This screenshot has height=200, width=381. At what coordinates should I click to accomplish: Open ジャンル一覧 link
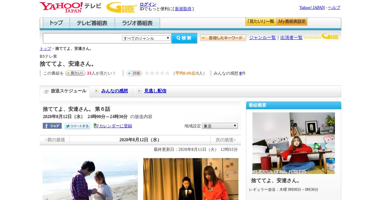point(262,37)
